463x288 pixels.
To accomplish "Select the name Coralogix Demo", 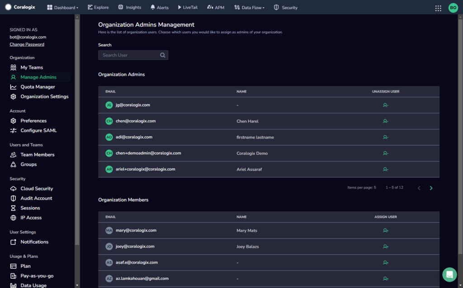I will click(252, 153).
